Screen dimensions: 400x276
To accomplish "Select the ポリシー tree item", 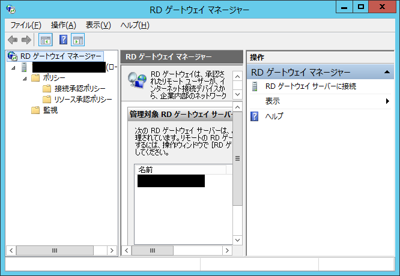I will [x=54, y=78].
